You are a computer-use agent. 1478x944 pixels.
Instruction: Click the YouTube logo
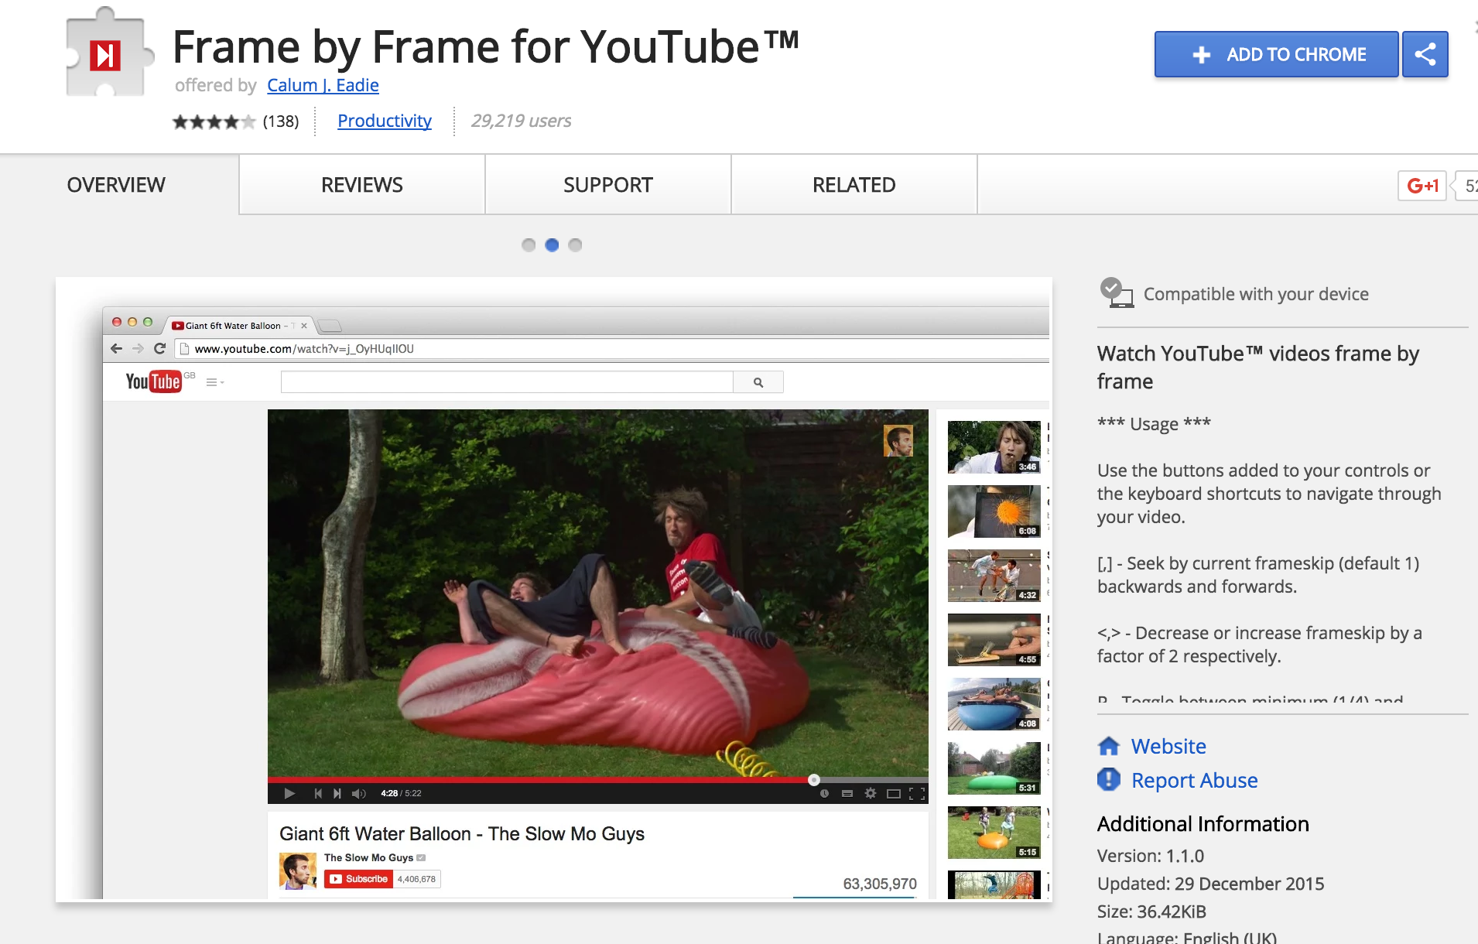pyautogui.click(x=154, y=381)
